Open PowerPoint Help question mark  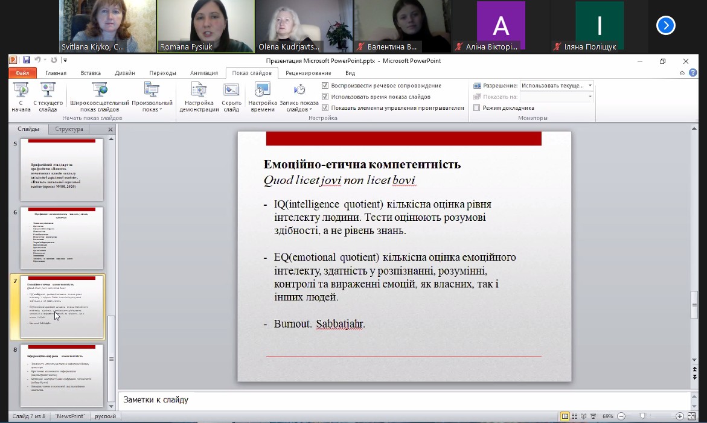tap(693, 73)
